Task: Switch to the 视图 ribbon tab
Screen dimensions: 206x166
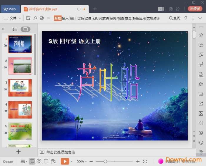Action: (x=121, y=18)
